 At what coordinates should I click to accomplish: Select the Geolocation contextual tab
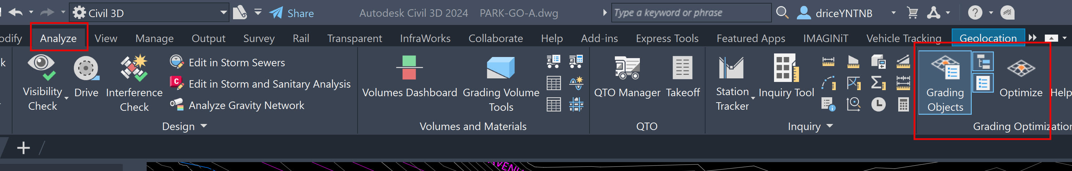[x=988, y=38]
